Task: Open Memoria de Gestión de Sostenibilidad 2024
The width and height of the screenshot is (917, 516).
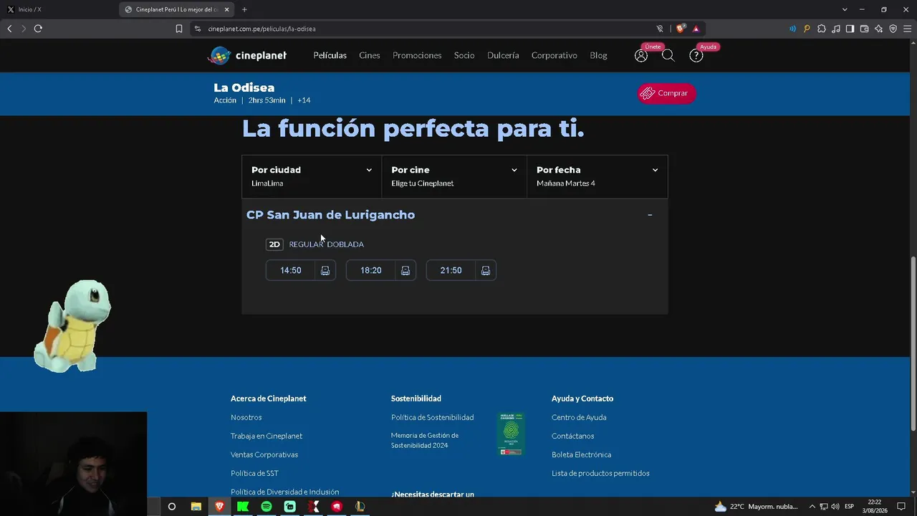Action: pyautogui.click(x=425, y=440)
